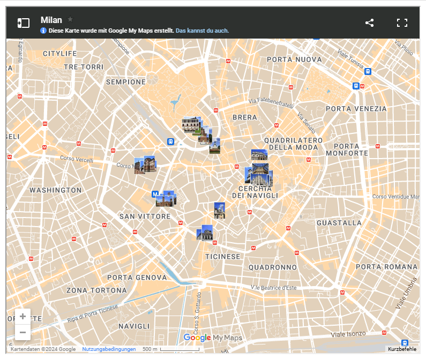Image resolution: width=426 pixels, height=360 pixels.
Task: Click the Milan map title
Action: click(x=51, y=20)
